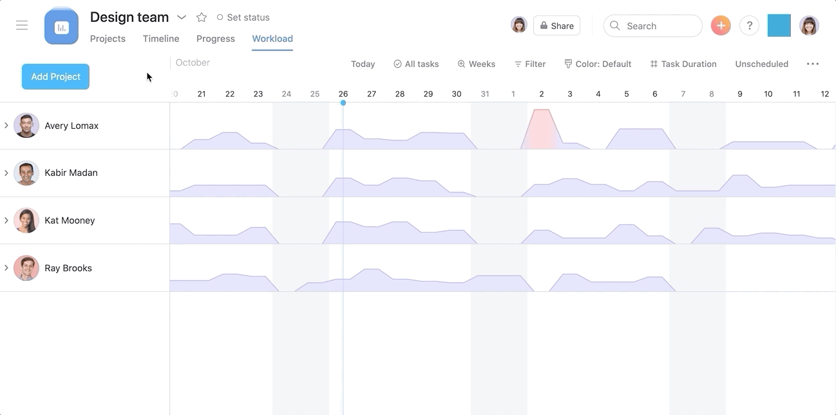Click the orange plus quick-add button
This screenshot has width=836, height=415.
[x=721, y=26]
